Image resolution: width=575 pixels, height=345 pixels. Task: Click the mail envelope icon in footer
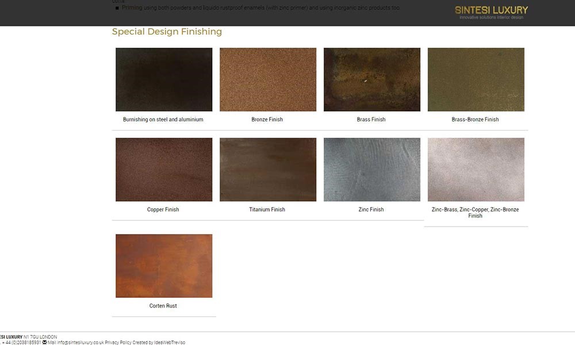[44, 343]
